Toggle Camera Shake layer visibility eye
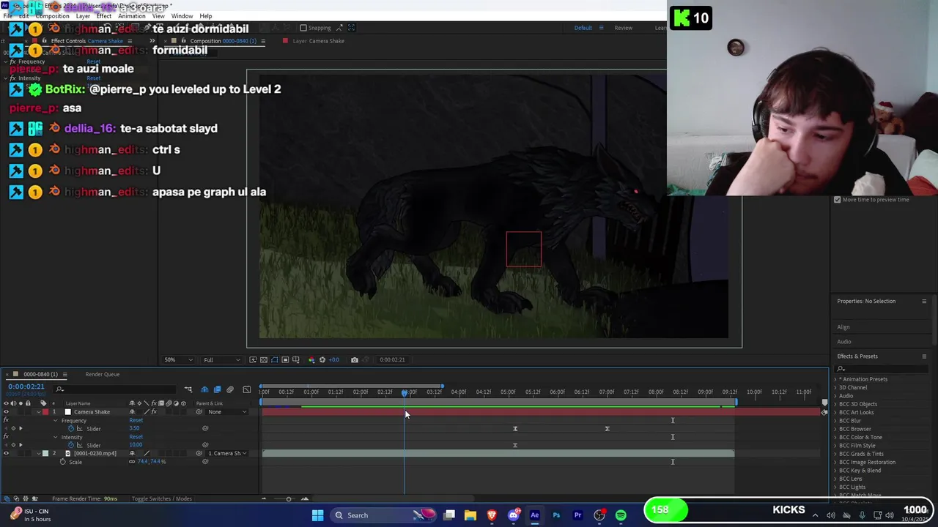This screenshot has height=527, width=938. (x=6, y=412)
